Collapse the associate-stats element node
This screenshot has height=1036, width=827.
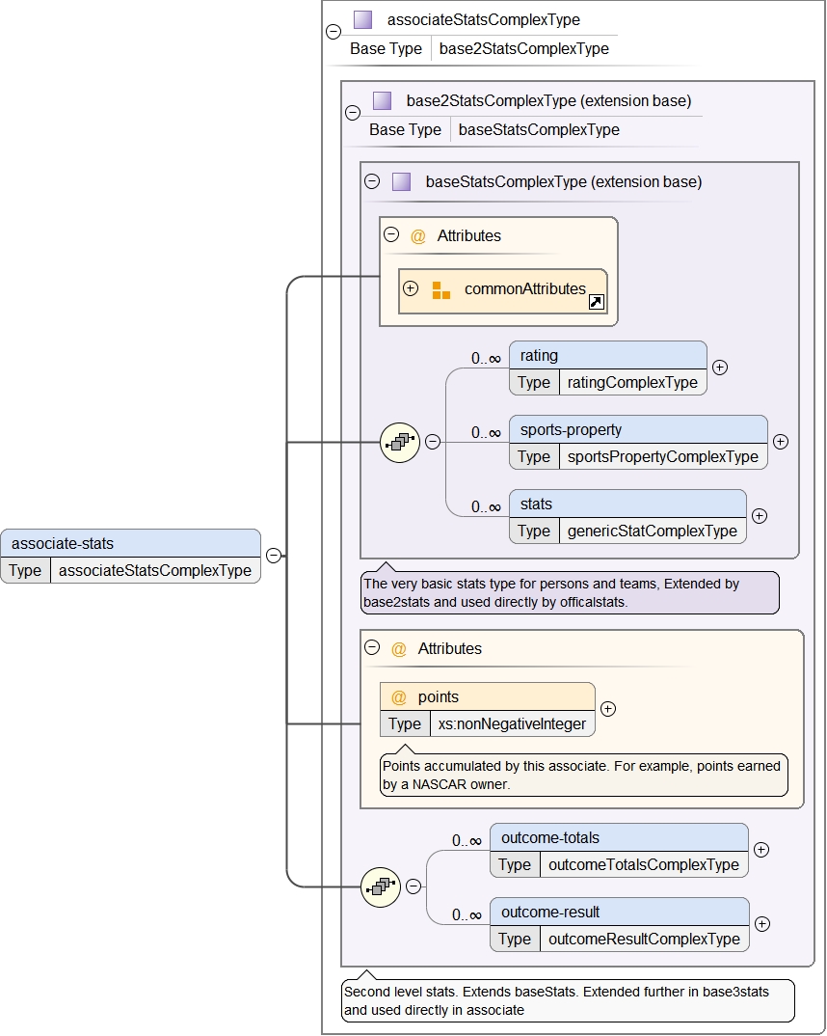(274, 556)
